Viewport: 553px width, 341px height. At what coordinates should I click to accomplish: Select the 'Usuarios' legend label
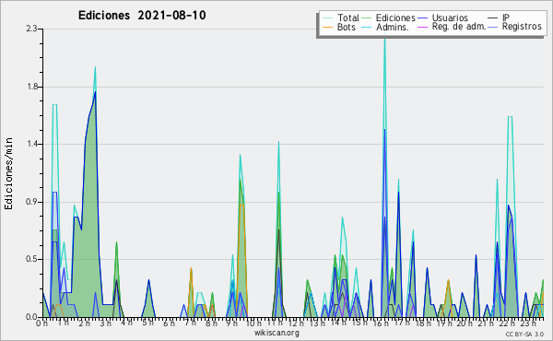[x=450, y=18]
